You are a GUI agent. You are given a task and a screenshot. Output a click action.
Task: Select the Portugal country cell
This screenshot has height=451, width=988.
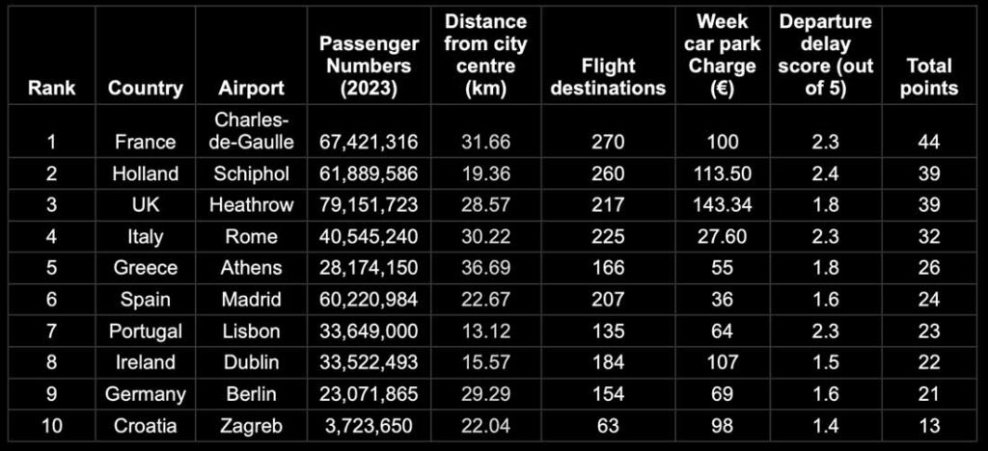point(145,331)
